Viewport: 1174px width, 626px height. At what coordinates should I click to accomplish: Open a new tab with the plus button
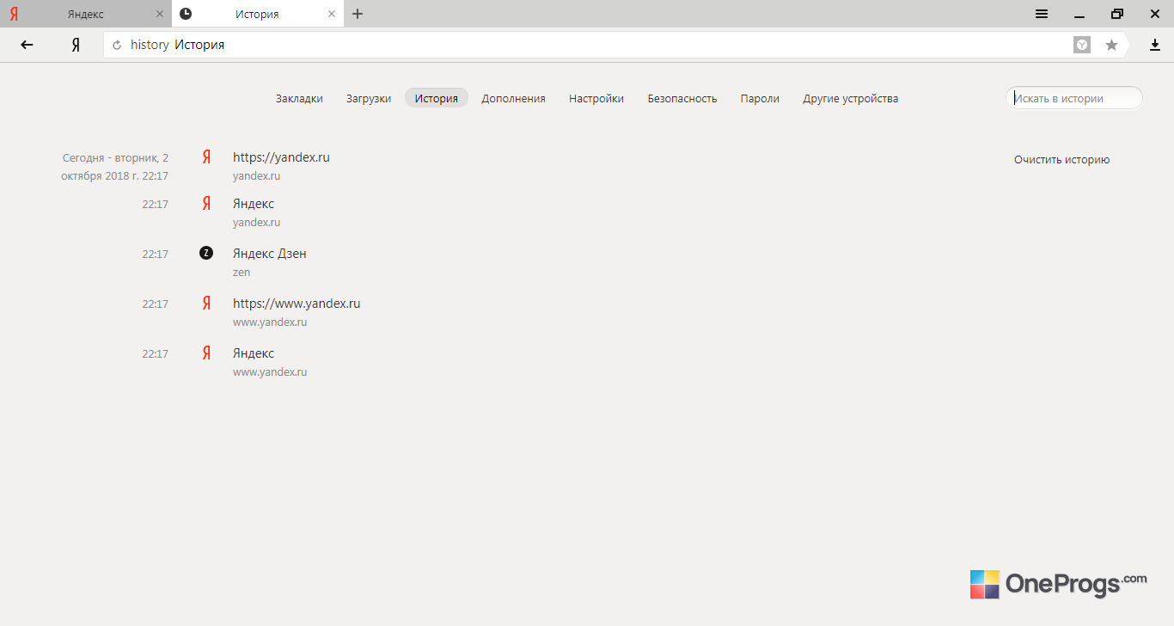click(358, 14)
